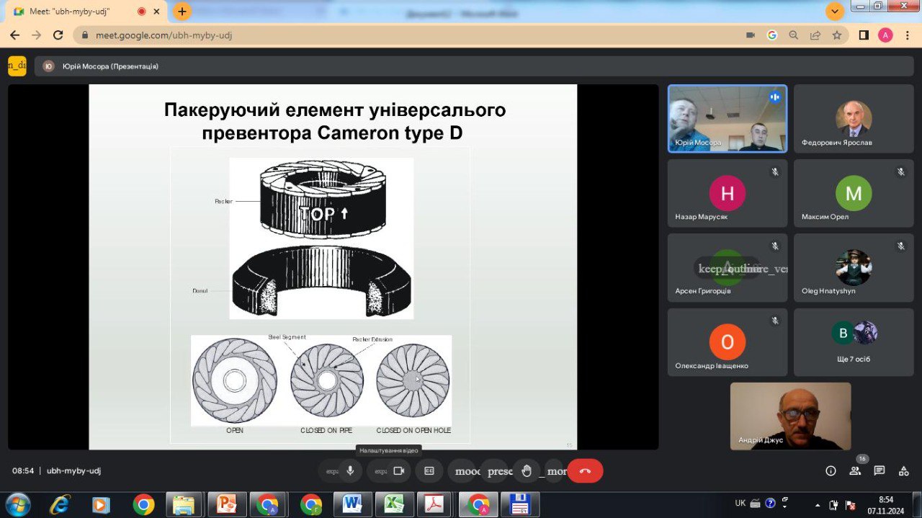The image size is (922, 518).
Task: Expand audio settings arrow beside microphone
Action: (331, 470)
